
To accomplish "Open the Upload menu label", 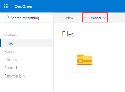I will point(95,18).
